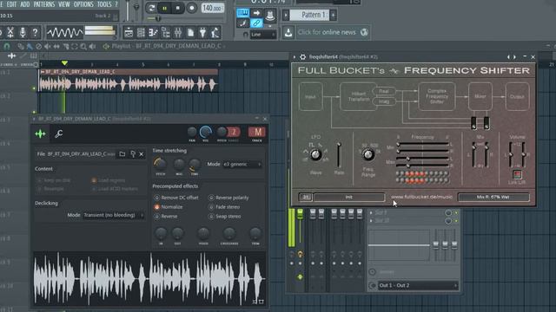556x312 pixels.
Task: Open mixer Out 1 - Out 2 output dropdown
Action: (418, 285)
